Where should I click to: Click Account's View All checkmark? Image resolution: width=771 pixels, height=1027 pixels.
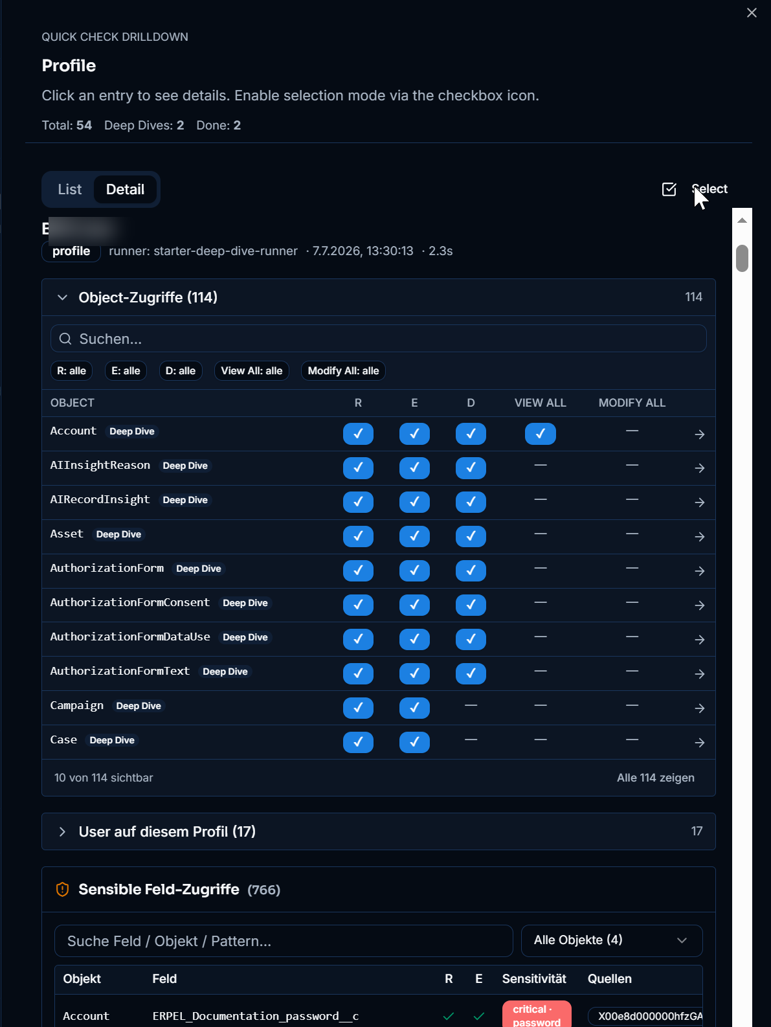pyautogui.click(x=541, y=434)
